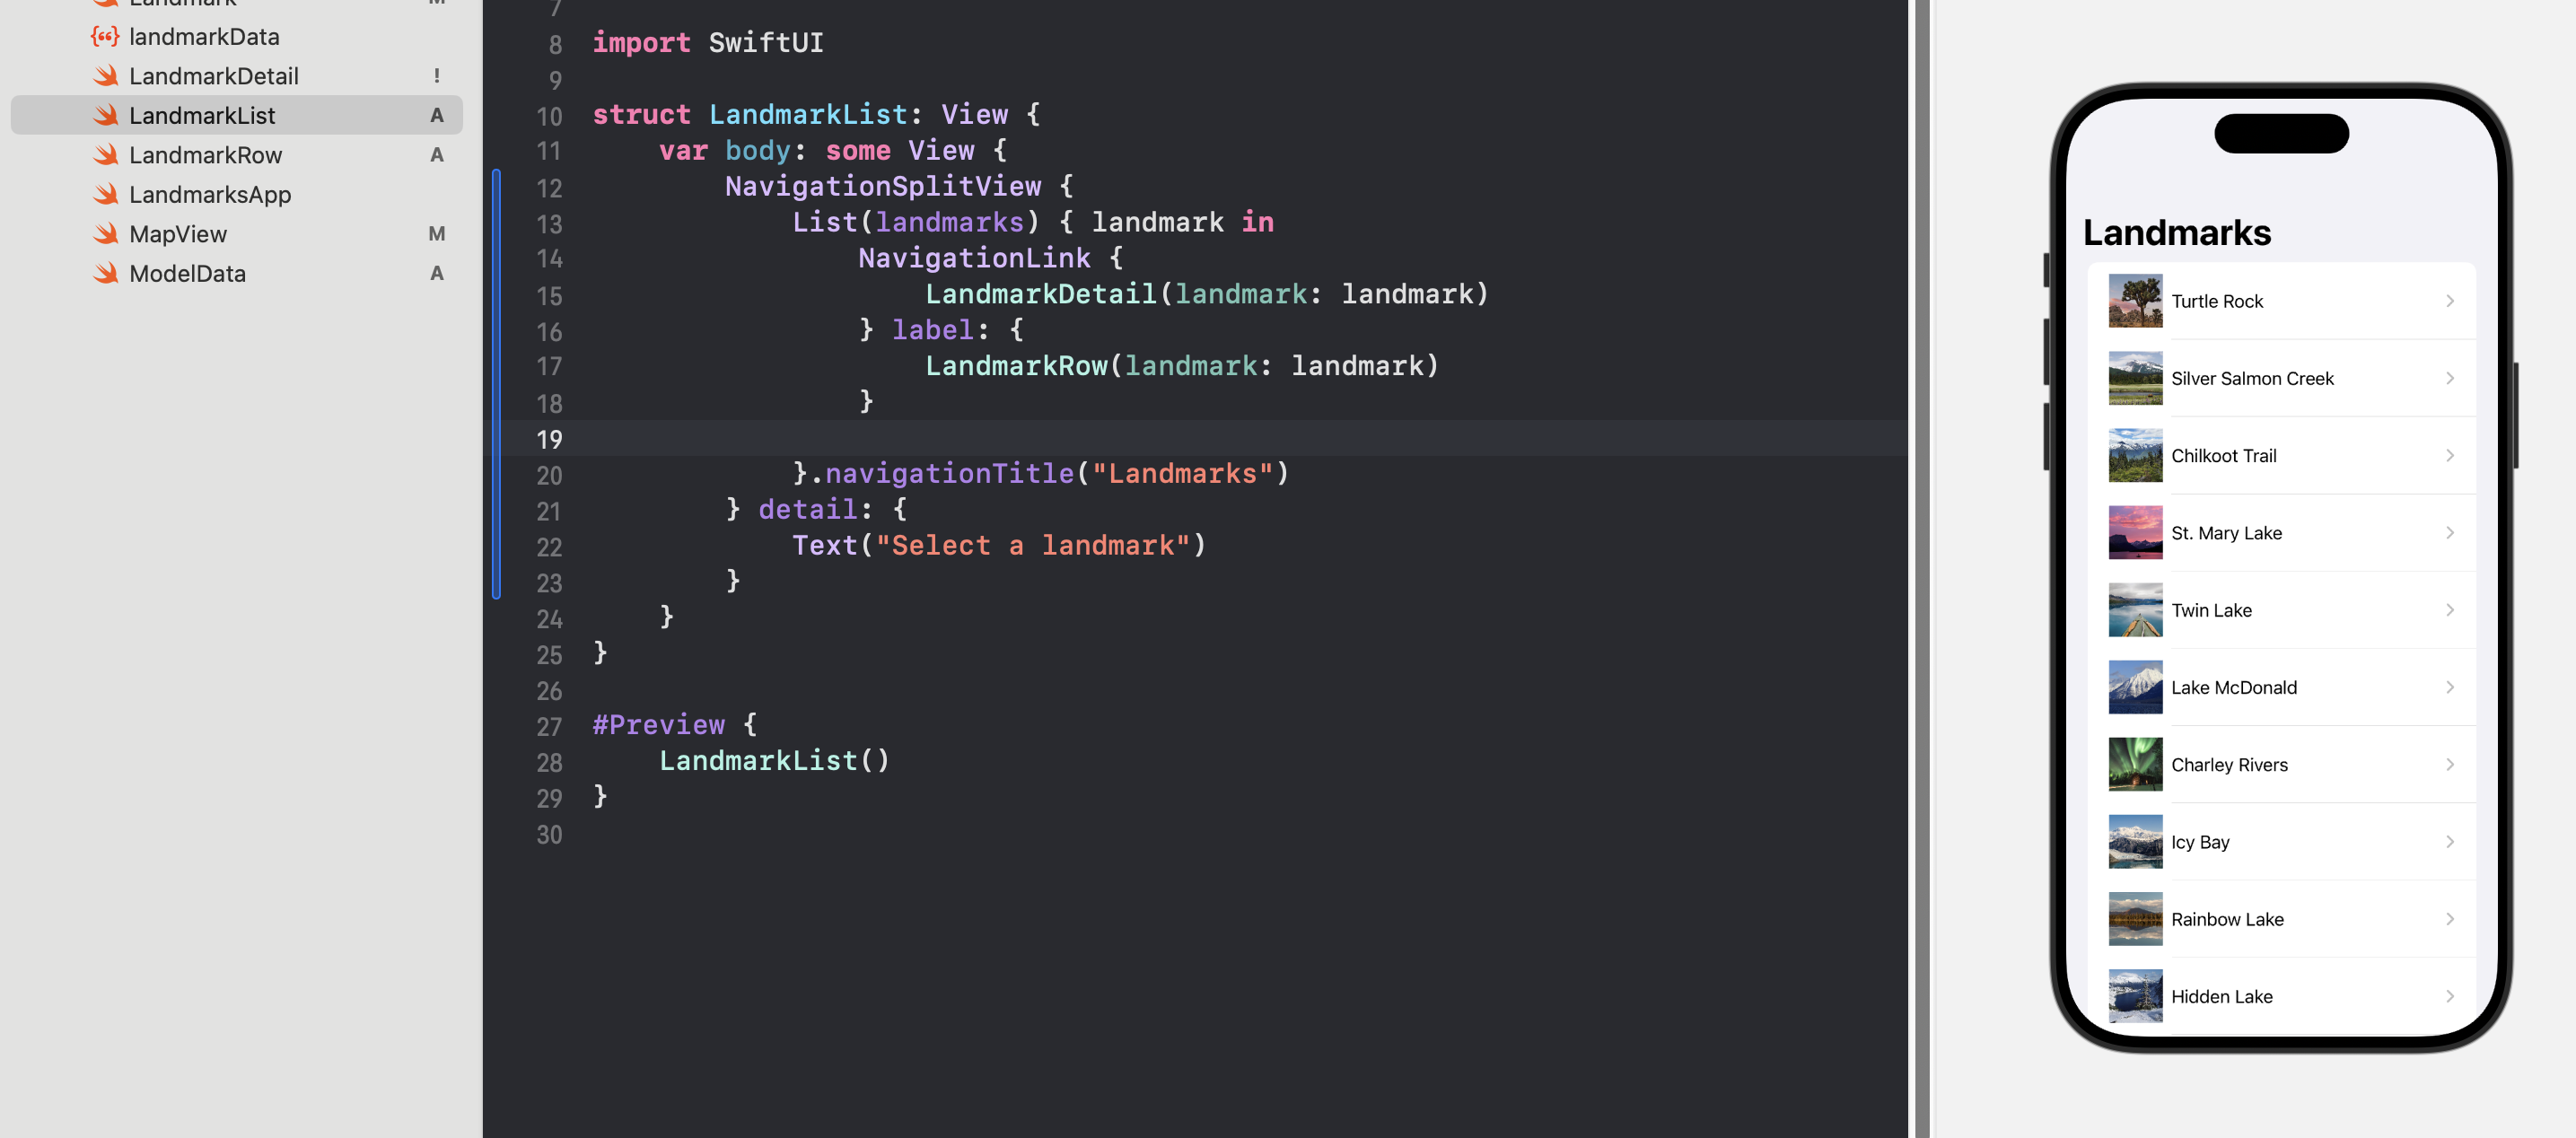
Task: Click the Hidden Lake row chevron
Action: click(x=2449, y=996)
